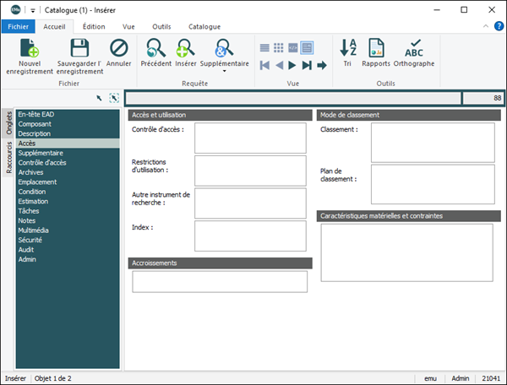
Task: Switch to the Édition ribbon tab
Action: (93, 27)
